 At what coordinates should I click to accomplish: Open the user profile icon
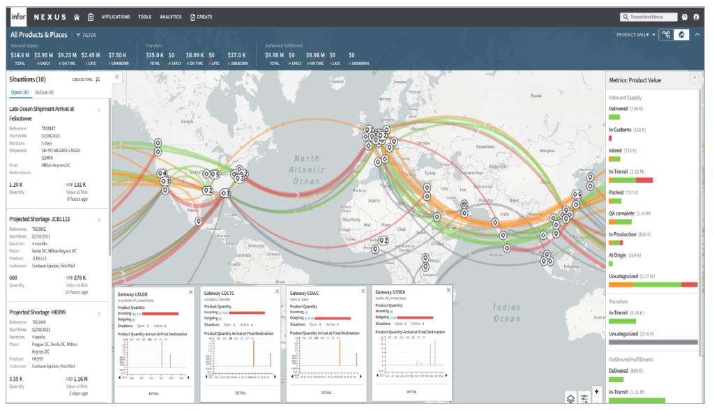tap(696, 17)
